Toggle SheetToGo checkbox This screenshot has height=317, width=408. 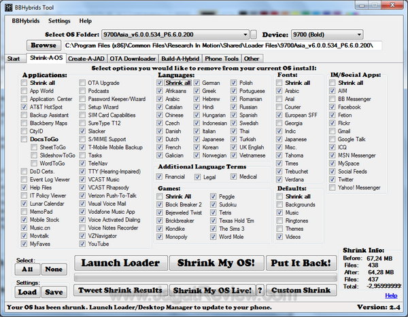click(x=34, y=147)
